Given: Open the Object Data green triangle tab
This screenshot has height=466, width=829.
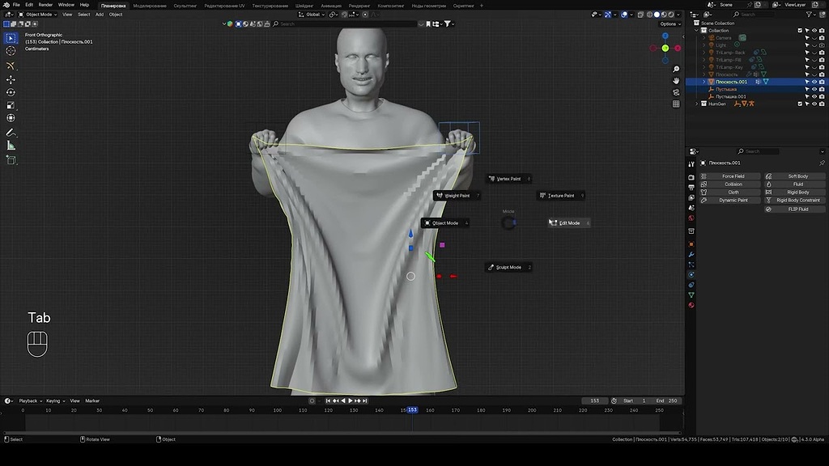Looking at the screenshot, I should (x=691, y=294).
